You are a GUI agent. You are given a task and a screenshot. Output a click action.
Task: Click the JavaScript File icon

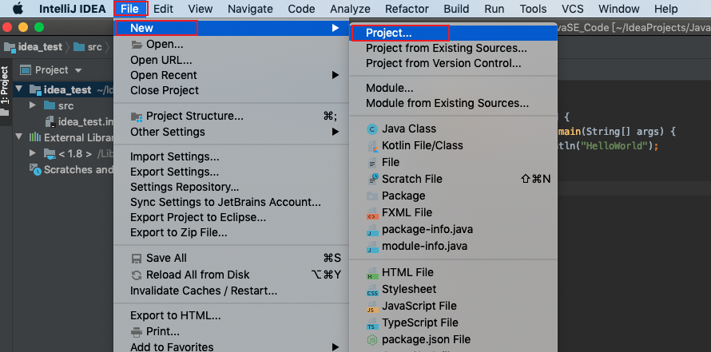(371, 307)
